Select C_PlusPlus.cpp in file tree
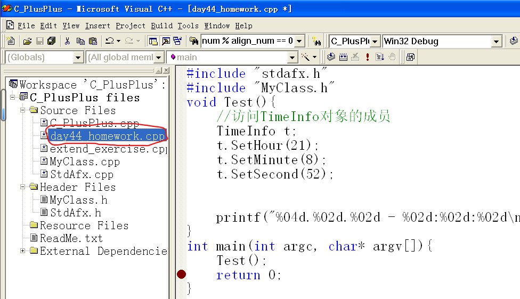The height and width of the screenshot is (299, 520). 94,123
